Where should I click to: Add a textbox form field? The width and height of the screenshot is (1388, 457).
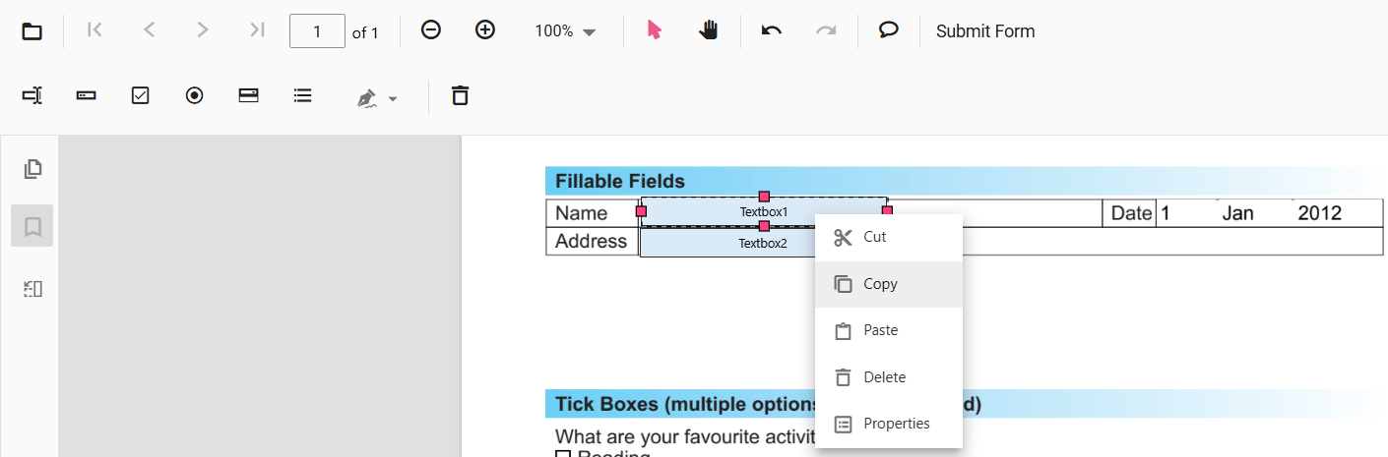click(32, 95)
